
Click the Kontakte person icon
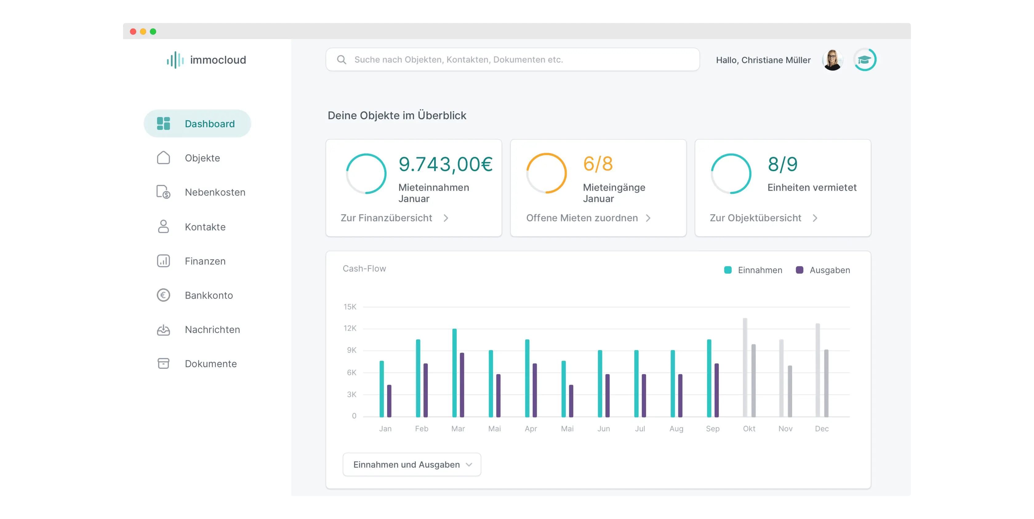point(163,227)
